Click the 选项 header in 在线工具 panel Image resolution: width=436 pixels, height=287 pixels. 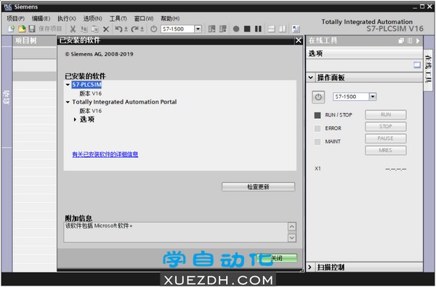(x=364, y=53)
